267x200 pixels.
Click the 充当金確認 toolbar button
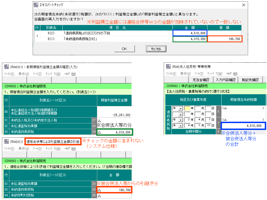[x=201, y=80]
